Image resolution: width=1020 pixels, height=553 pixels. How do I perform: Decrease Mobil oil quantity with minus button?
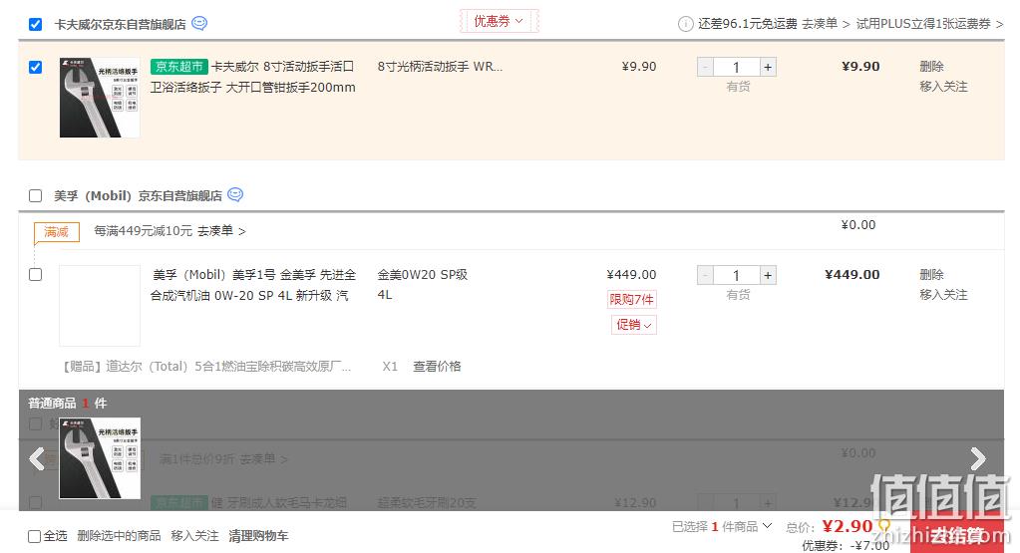pos(705,275)
